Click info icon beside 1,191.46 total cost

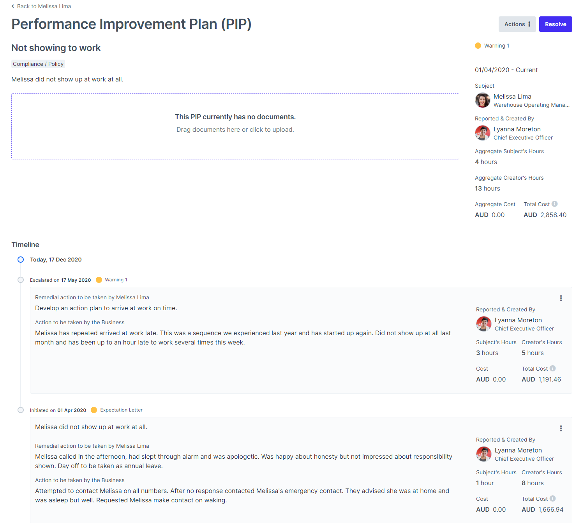(553, 368)
